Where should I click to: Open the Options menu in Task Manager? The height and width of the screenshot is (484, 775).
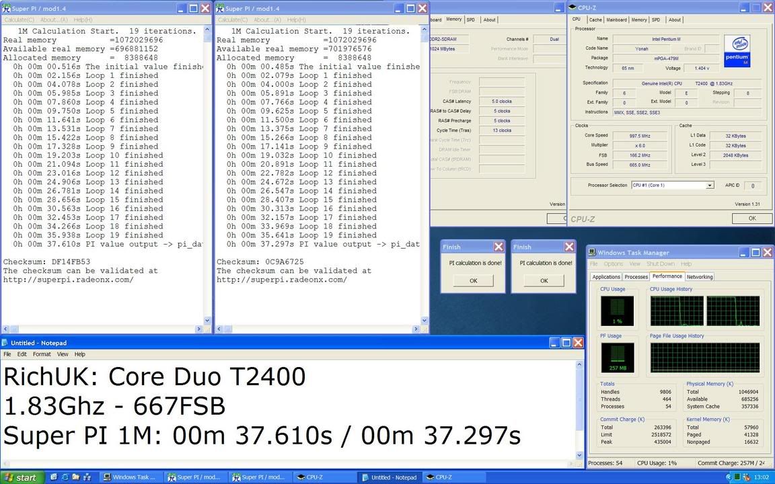614,264
